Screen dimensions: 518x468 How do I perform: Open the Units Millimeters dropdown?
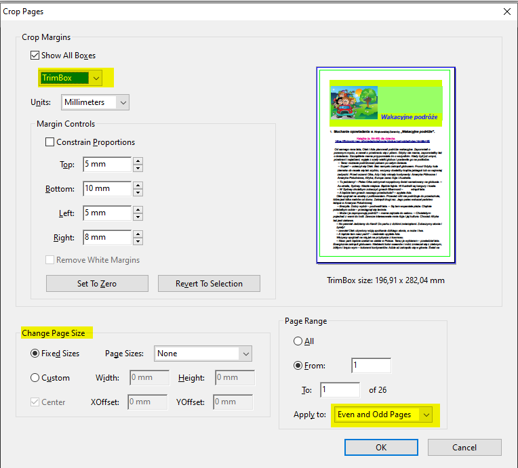tap(95, 102)
